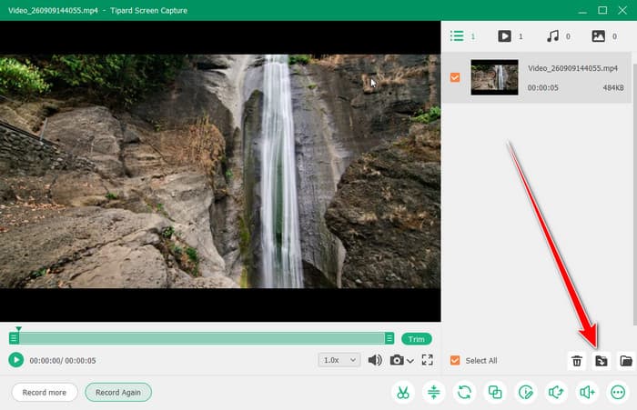Click the green Trim button
Screen dimensions: 637x410
pos(417,338)
